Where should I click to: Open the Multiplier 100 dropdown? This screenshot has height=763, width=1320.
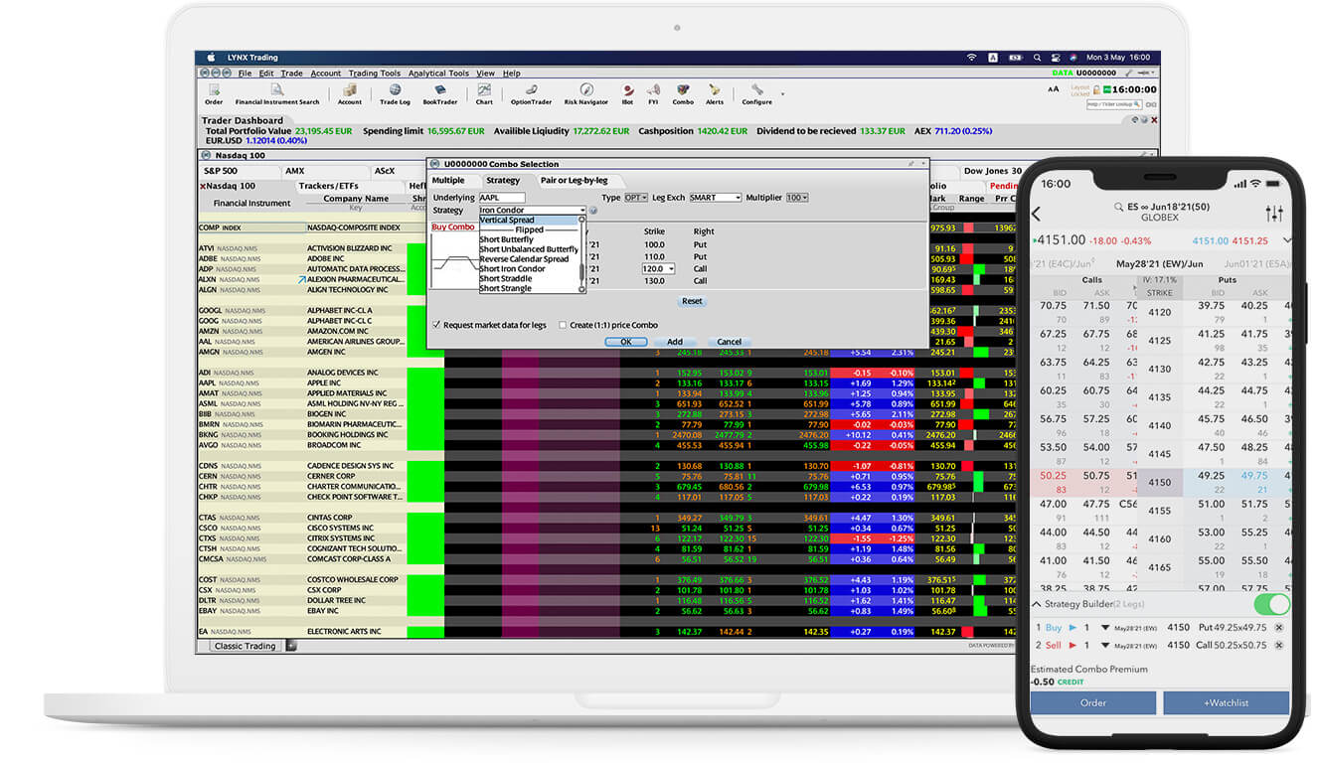797,198
